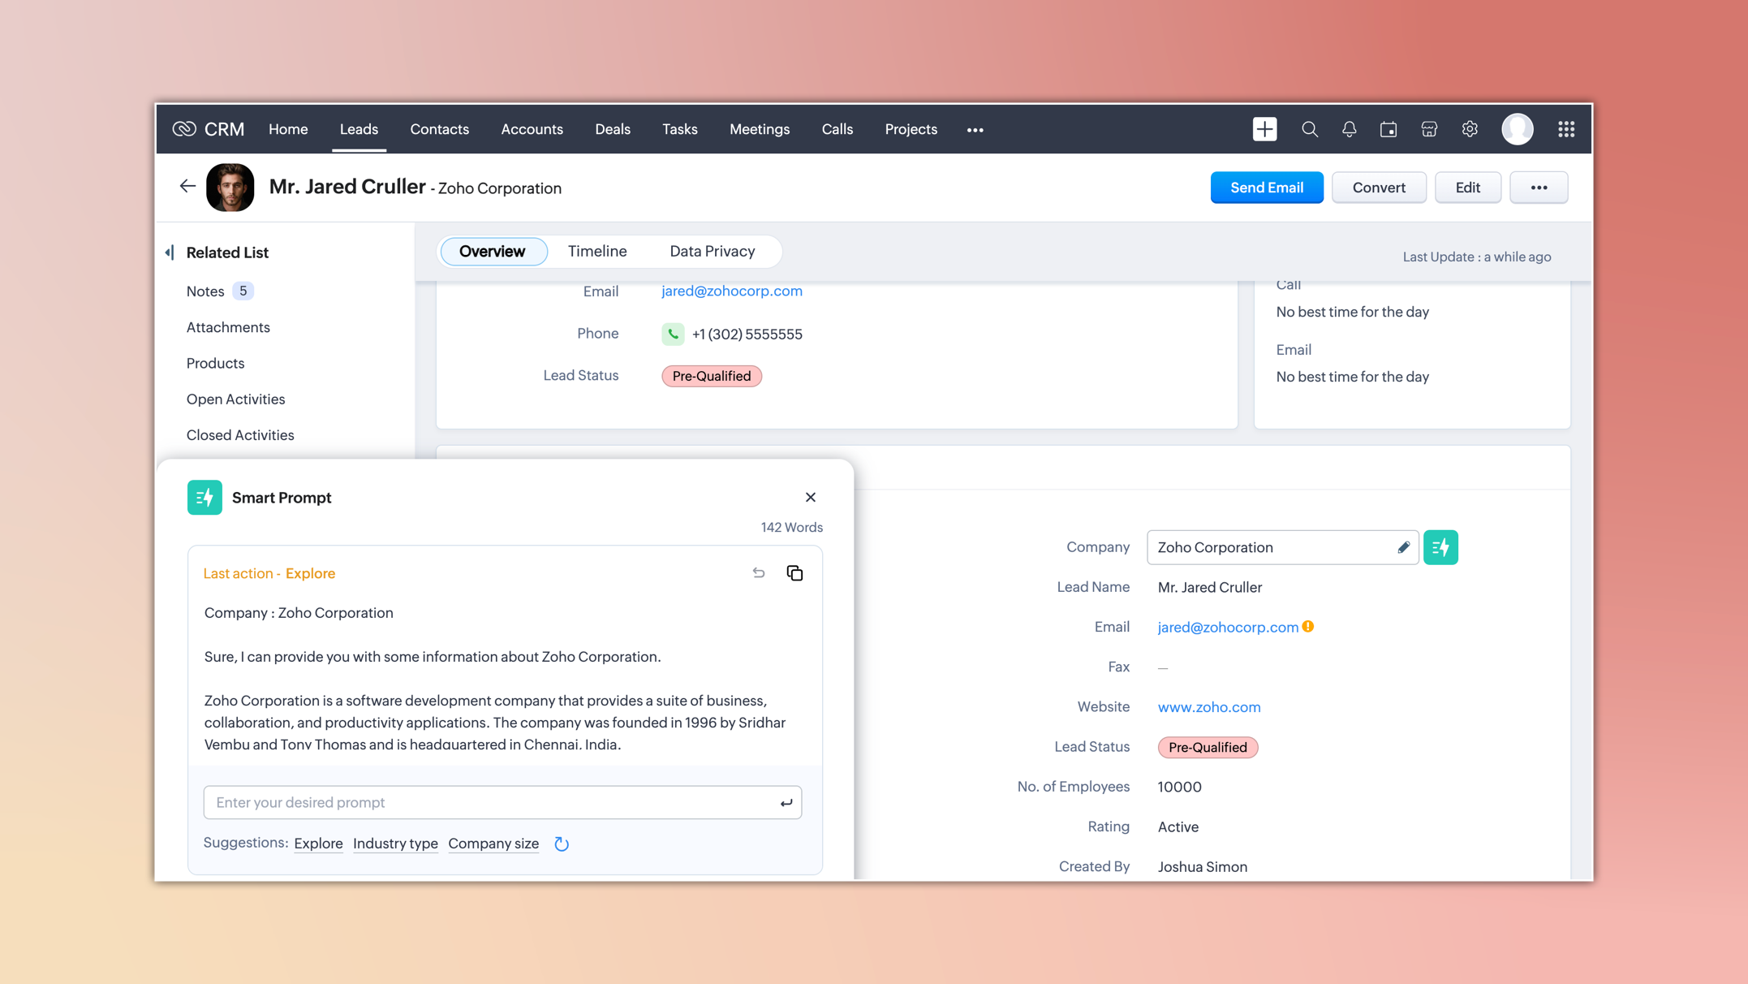The image size is (1748, 984).
Task: Open the global search icon
Action: 1309,129
